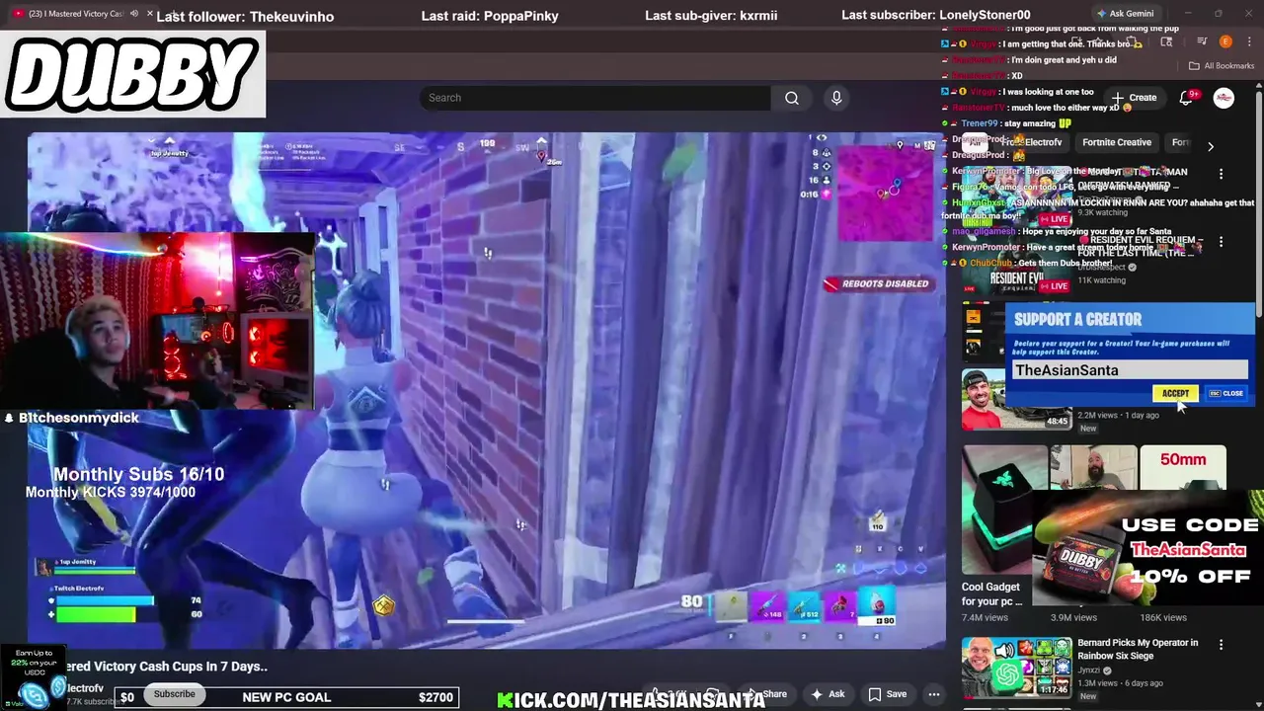
Task: Click the NEW PC GOAL progress bar
Action: tap(286, 697)
